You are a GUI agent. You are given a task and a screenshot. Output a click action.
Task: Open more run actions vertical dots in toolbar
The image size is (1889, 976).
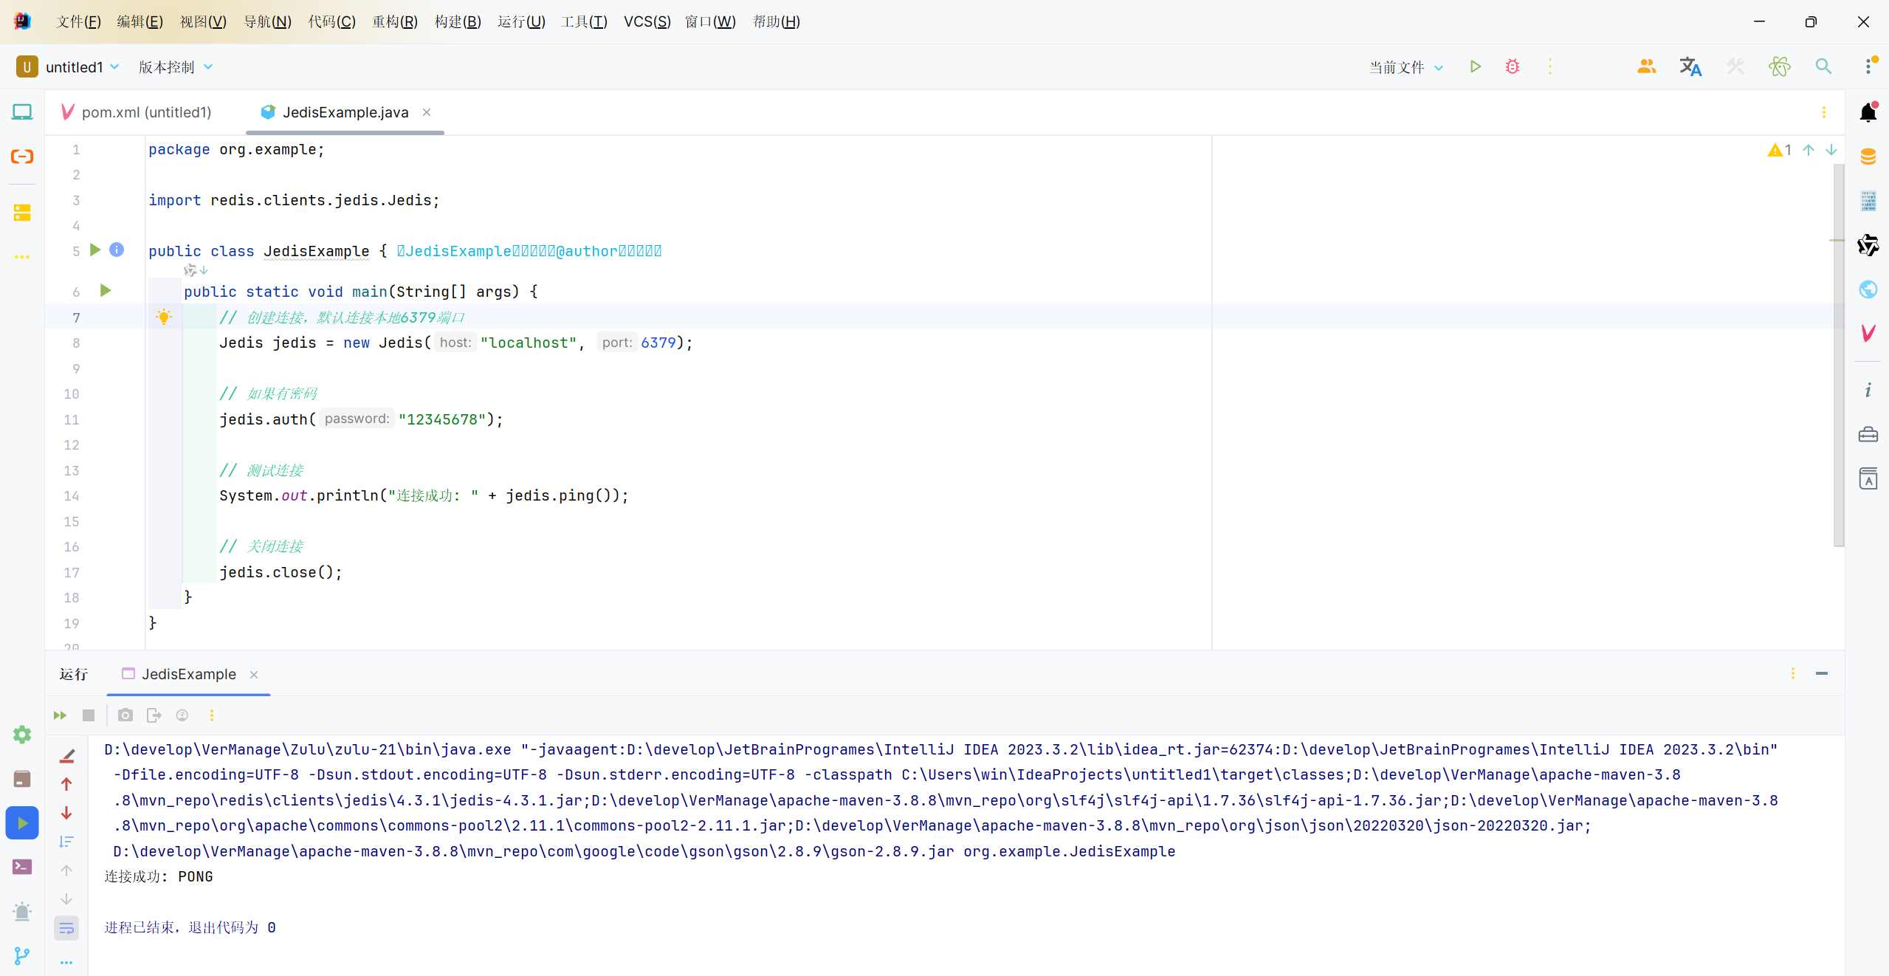coord(1550,67)
